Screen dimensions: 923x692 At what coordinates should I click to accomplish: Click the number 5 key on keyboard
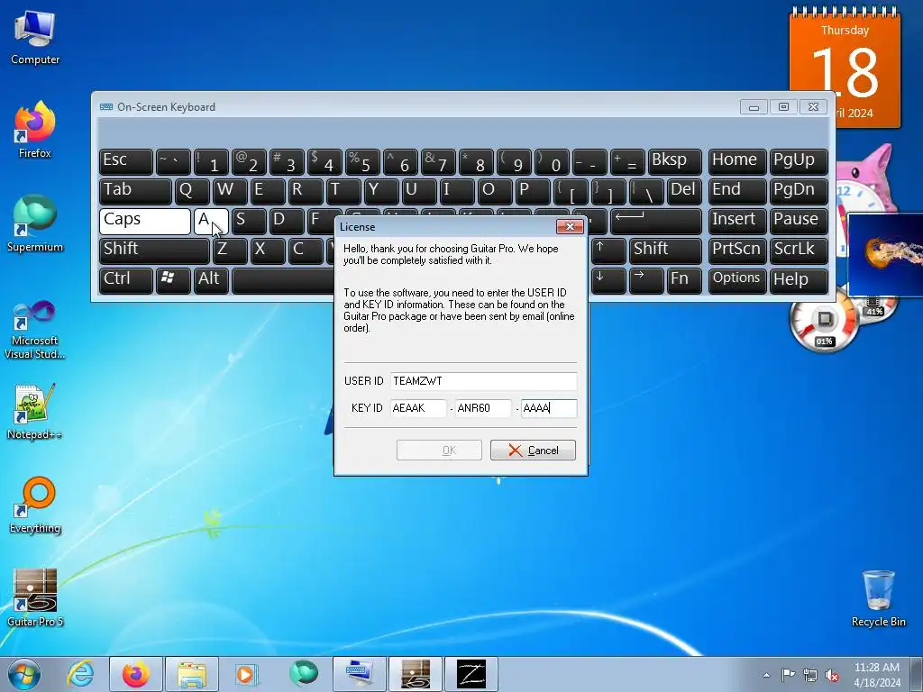click(x=361, y=161)
